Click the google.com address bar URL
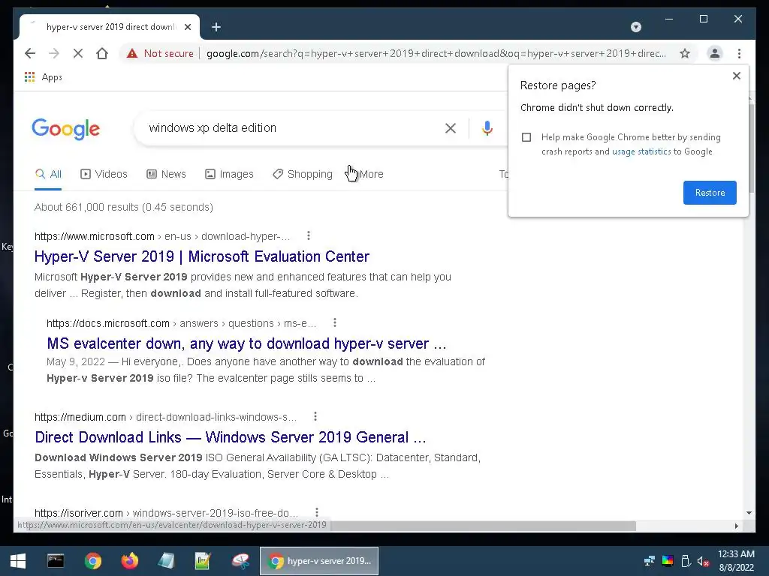Screen dimensions: 769x576 click(x=436, y=53)
